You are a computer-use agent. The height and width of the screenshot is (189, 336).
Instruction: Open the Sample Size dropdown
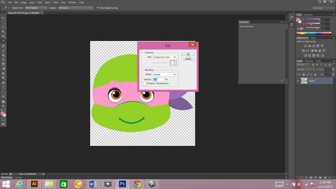pyautogui.click(x=36, y=8)
